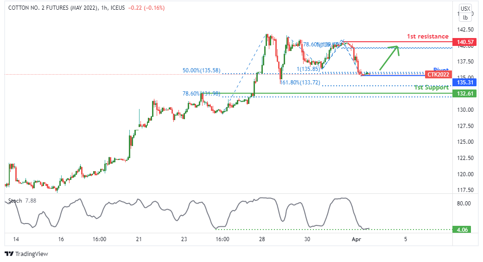Viewport: 483px width, 262px height.
Task: Click the 4.06 stochastic value label
Action: click(462, 230)
